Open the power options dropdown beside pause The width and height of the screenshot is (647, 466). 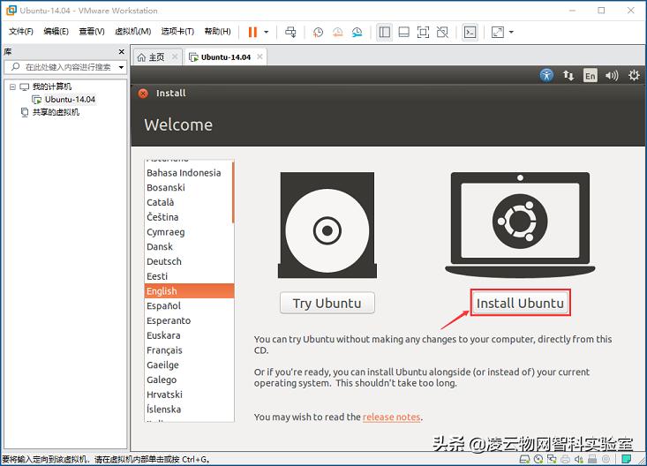[x=267, y=32]
